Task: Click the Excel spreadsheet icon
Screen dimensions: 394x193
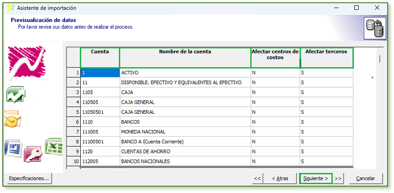Action: click(53, 146)
